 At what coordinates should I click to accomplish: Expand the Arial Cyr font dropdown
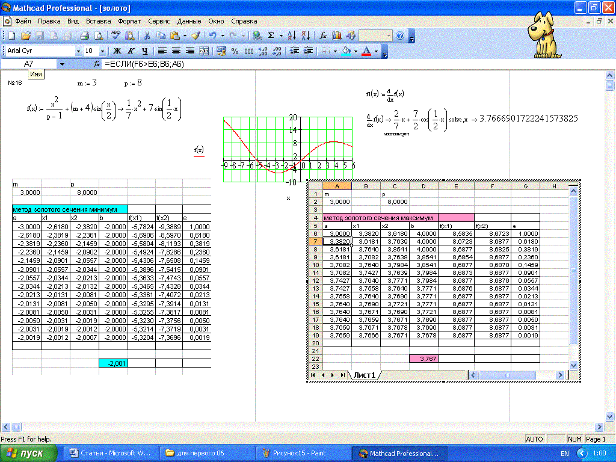(78, 52)
